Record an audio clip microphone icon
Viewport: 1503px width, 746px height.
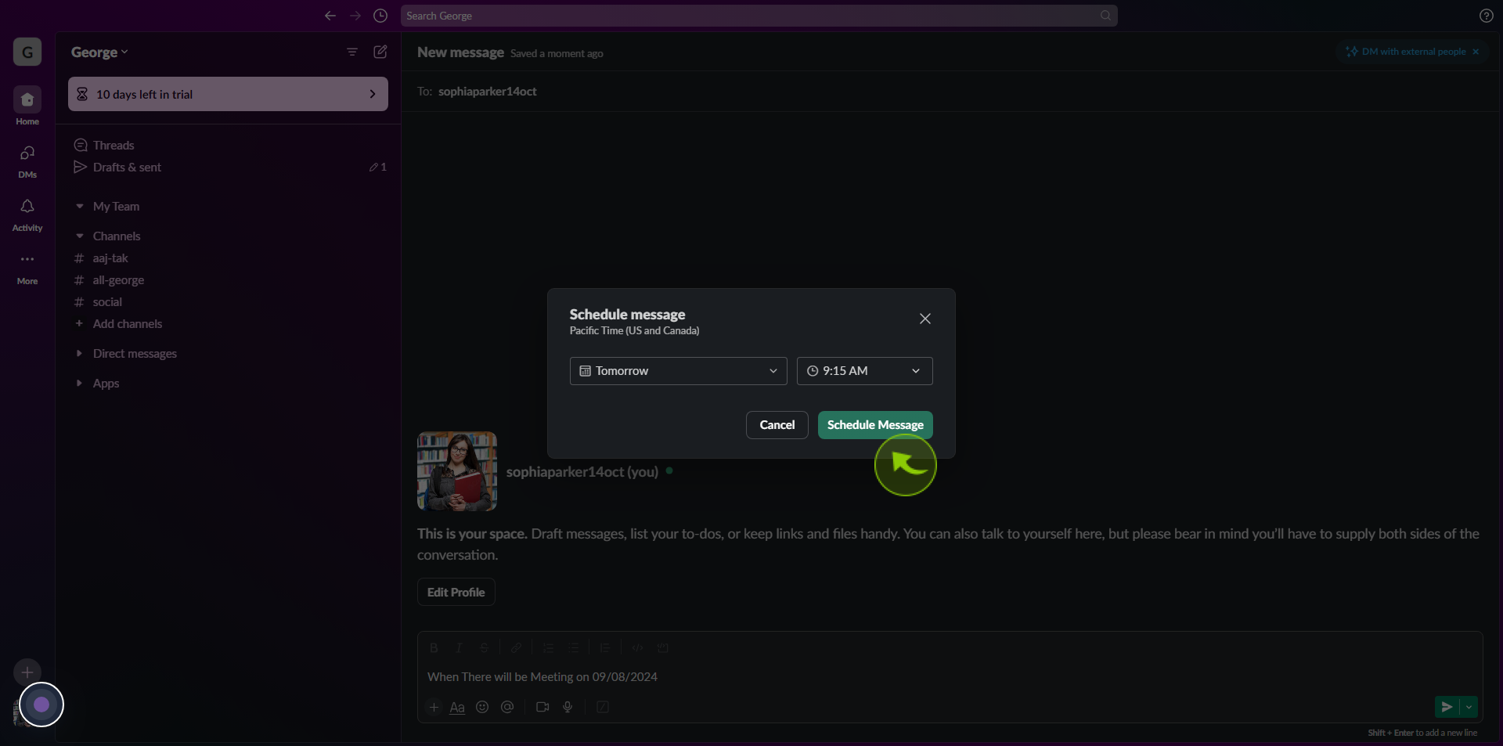pyautogui.click(x=568, y=708)
